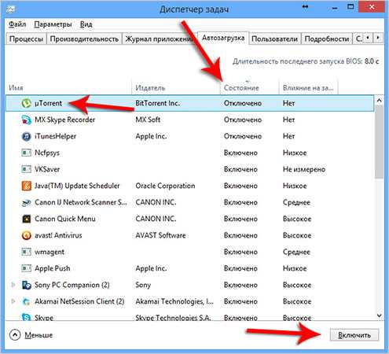Click the MX Skype Recorder icon

coord(26,120)
